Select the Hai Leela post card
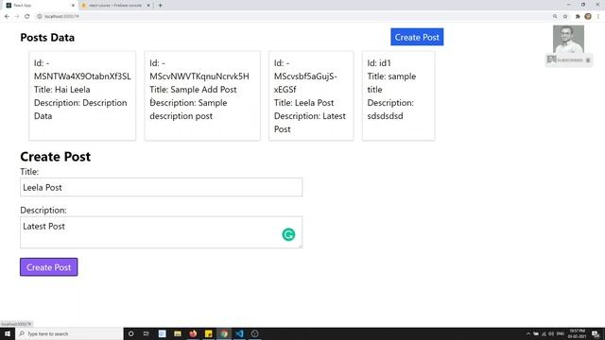Screen dimensions: 605x340 coord(82,96)
